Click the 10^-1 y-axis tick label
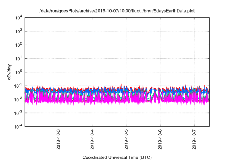The width and height of the screenshot is (231, 161). pyautogui.click(x=18, y=86)
